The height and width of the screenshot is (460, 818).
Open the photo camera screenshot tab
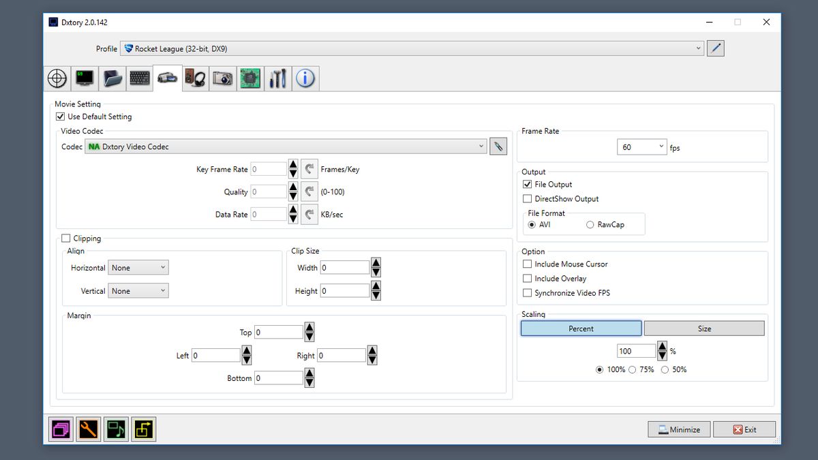[223, 78]
